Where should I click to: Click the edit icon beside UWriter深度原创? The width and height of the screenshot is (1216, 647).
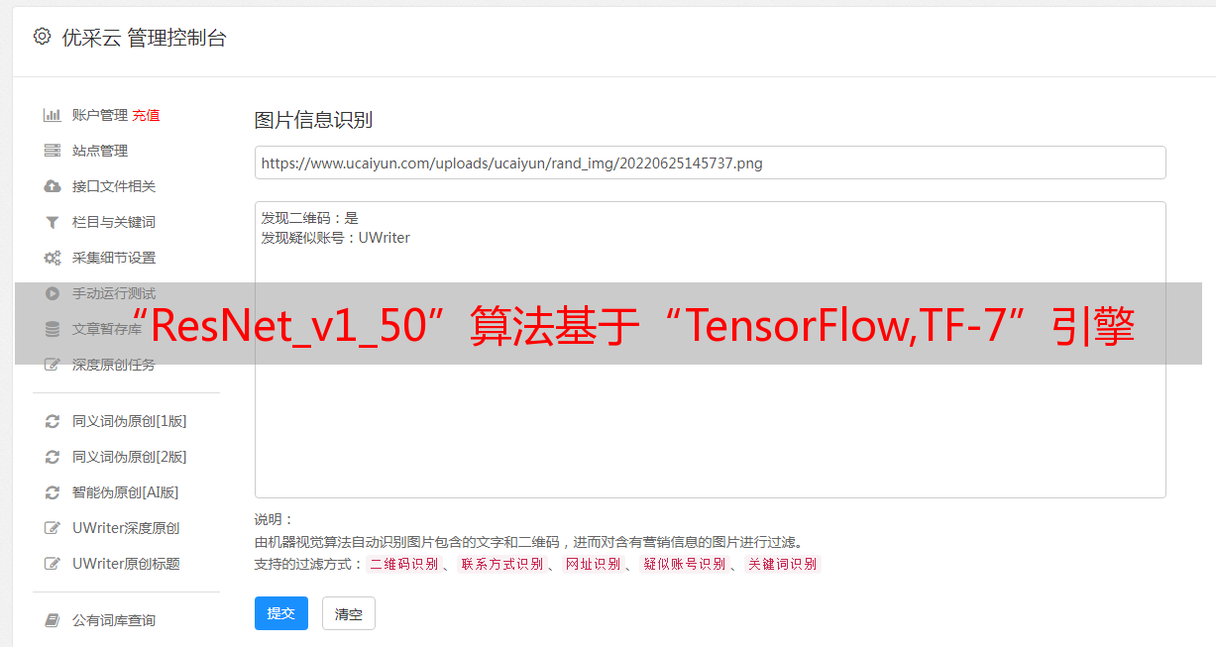(x=53, y=528)
